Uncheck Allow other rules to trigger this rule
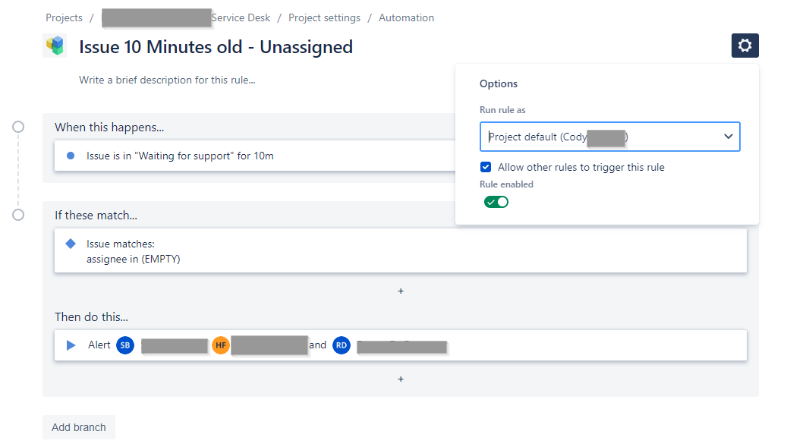This screenshot has height=447, width=809. point(486,167)
